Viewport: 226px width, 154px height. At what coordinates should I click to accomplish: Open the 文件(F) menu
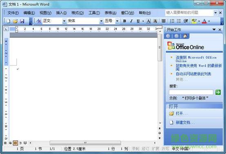13,13
